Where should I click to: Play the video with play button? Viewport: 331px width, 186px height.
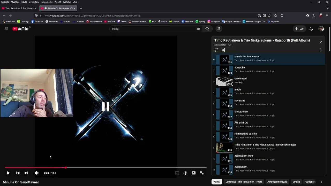click(8, 173)
